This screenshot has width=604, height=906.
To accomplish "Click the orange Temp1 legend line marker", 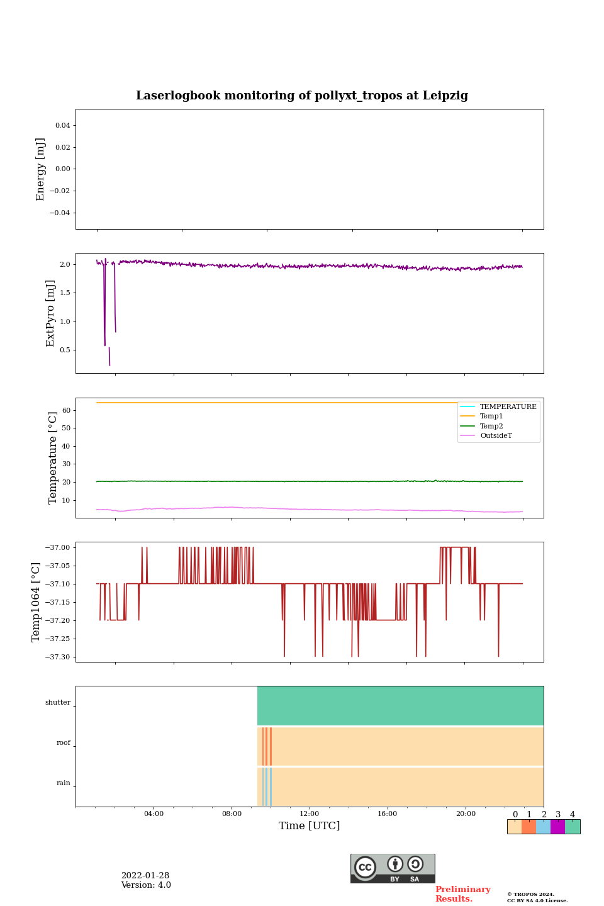I will click(x=467, y=416).
